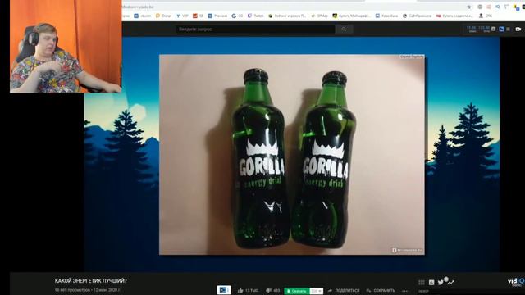The image size is (525, 295).
Task: Open the СТК bookmark
Action: [486, 16]
